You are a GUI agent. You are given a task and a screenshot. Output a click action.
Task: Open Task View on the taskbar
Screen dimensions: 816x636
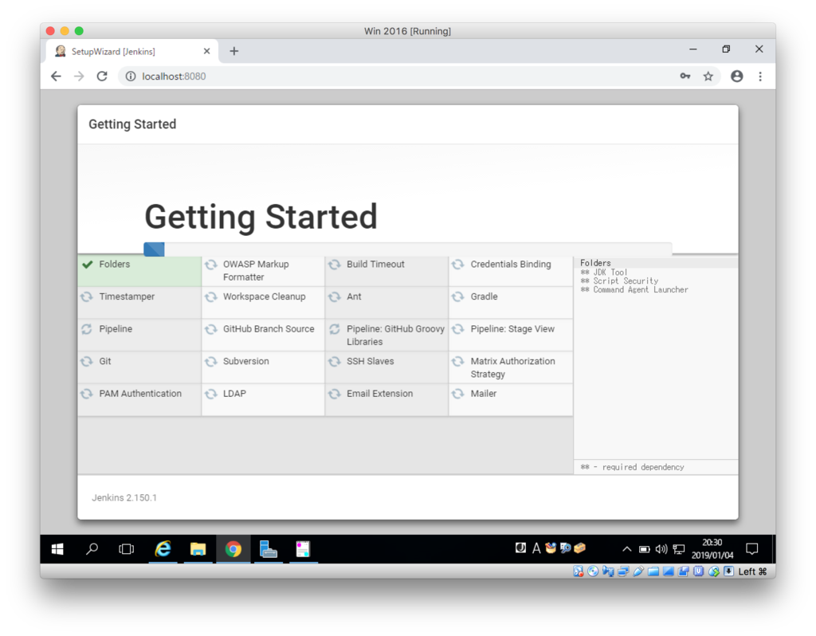tap(127, 549)
